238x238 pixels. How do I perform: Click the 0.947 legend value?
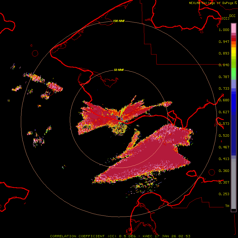coord(224,42)
